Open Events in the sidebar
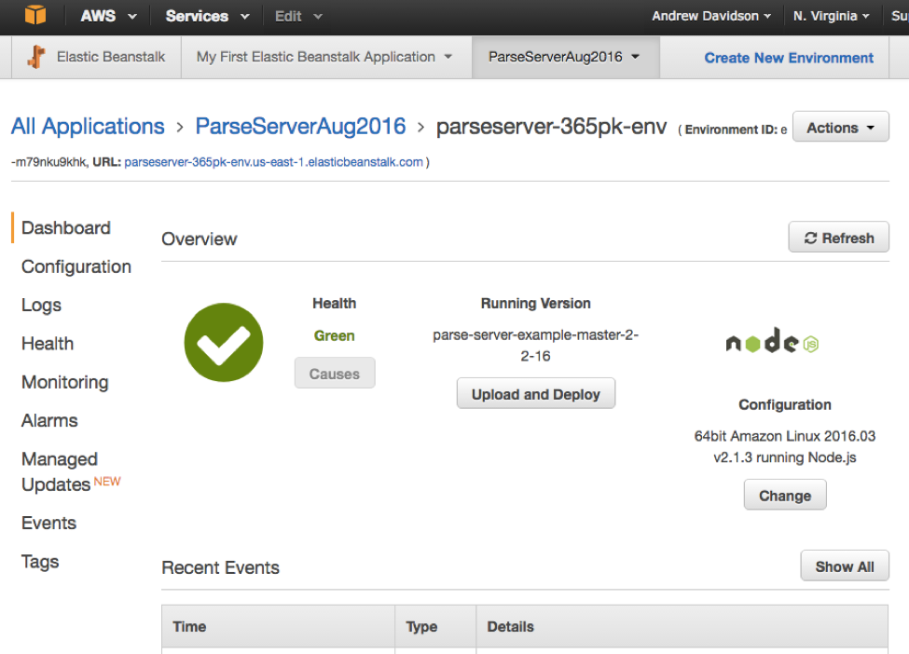Viewport: 909px width, 654px height. click(x=48, y=523)
